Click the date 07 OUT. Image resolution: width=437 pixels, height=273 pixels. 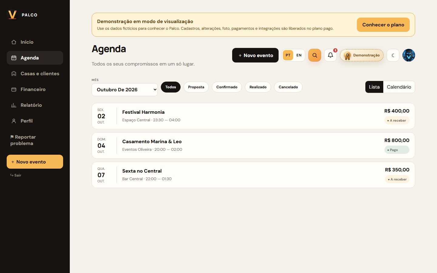[x=101, y=175]
